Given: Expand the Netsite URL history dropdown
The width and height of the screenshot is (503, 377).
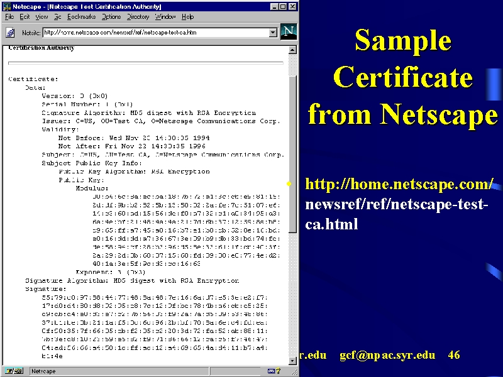Looking at the screenshot, I should (273, 33).
